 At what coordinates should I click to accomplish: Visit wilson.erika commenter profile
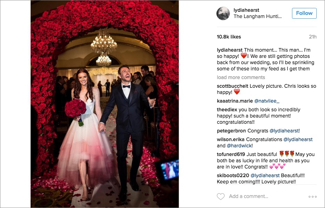pos(231,139)
